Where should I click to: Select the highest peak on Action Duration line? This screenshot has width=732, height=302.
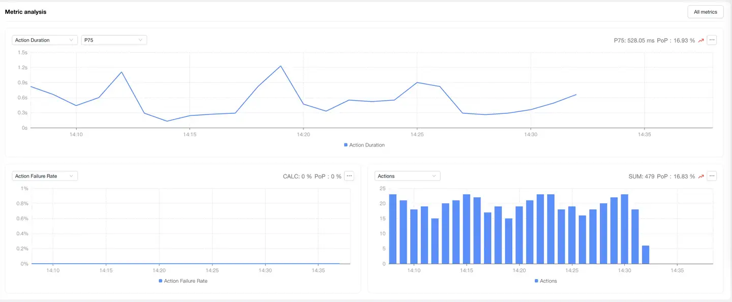[280, 66]
